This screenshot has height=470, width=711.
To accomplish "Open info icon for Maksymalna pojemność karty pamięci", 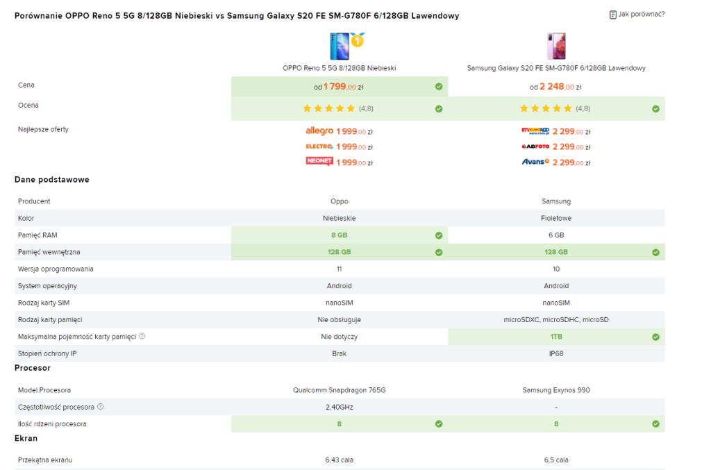I will pyautogui.click(x=142, y=336).
